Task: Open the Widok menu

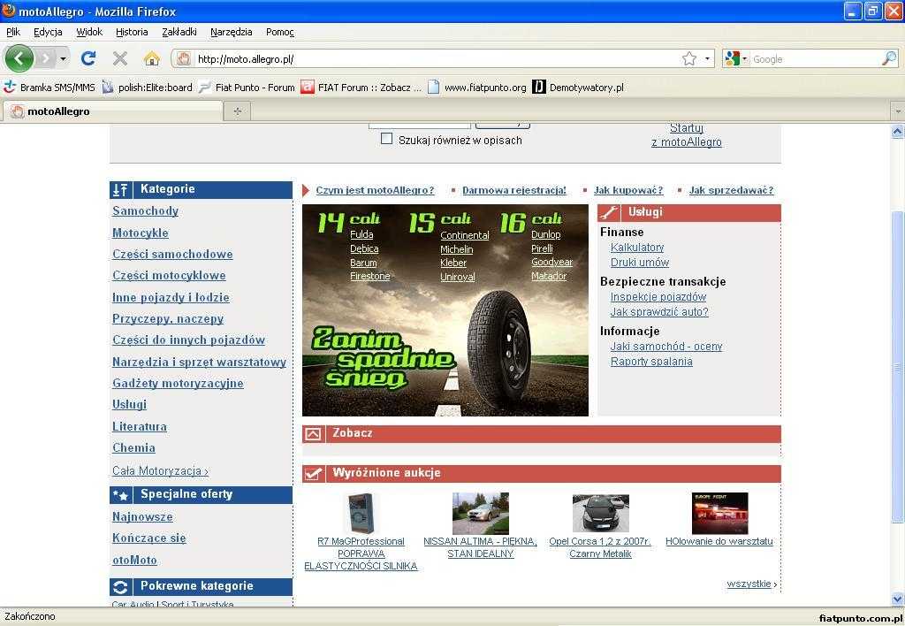Action: pyautogui.click(x=89, y=33)
